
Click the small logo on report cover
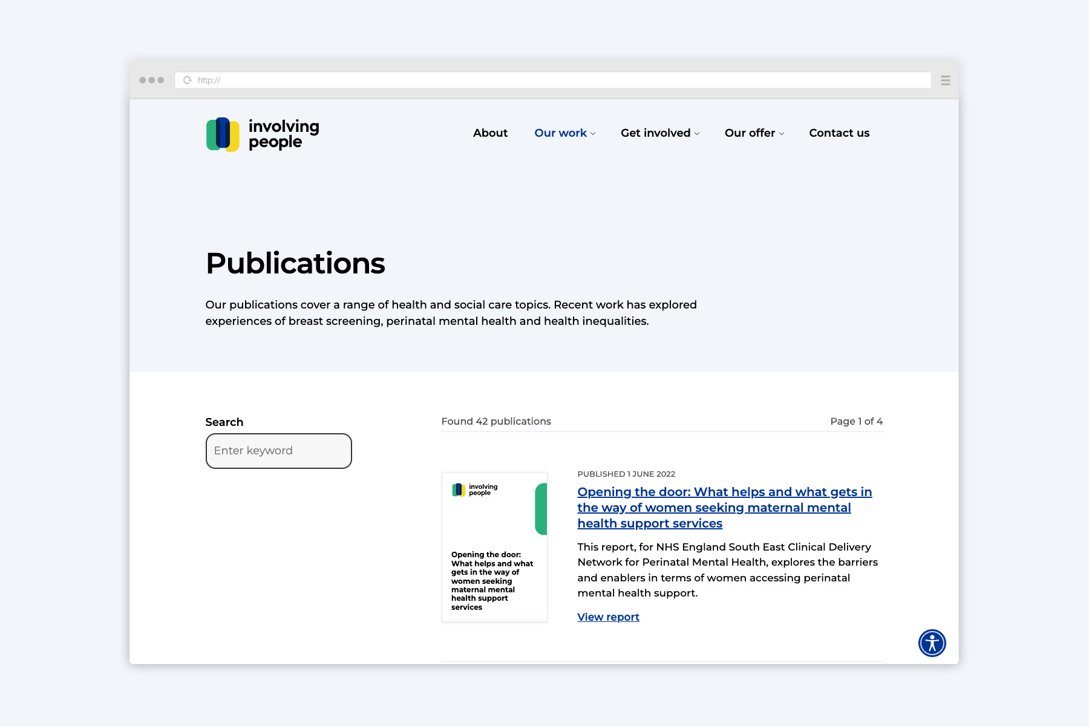point(475,489)
